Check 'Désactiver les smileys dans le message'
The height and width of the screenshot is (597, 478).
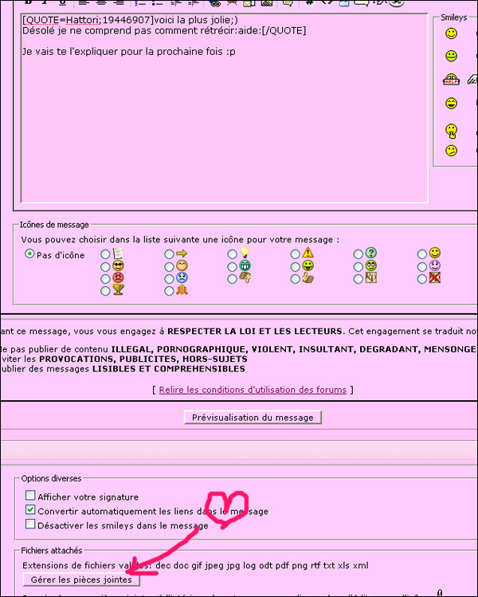pyautogui.click(x=30, y=524)
